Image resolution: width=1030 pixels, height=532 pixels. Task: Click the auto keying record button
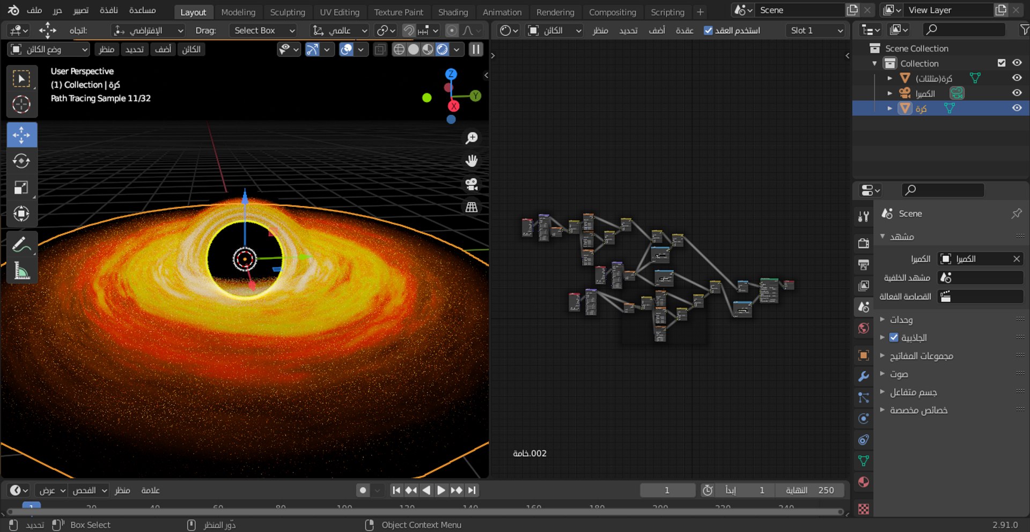tap(363, 490)
